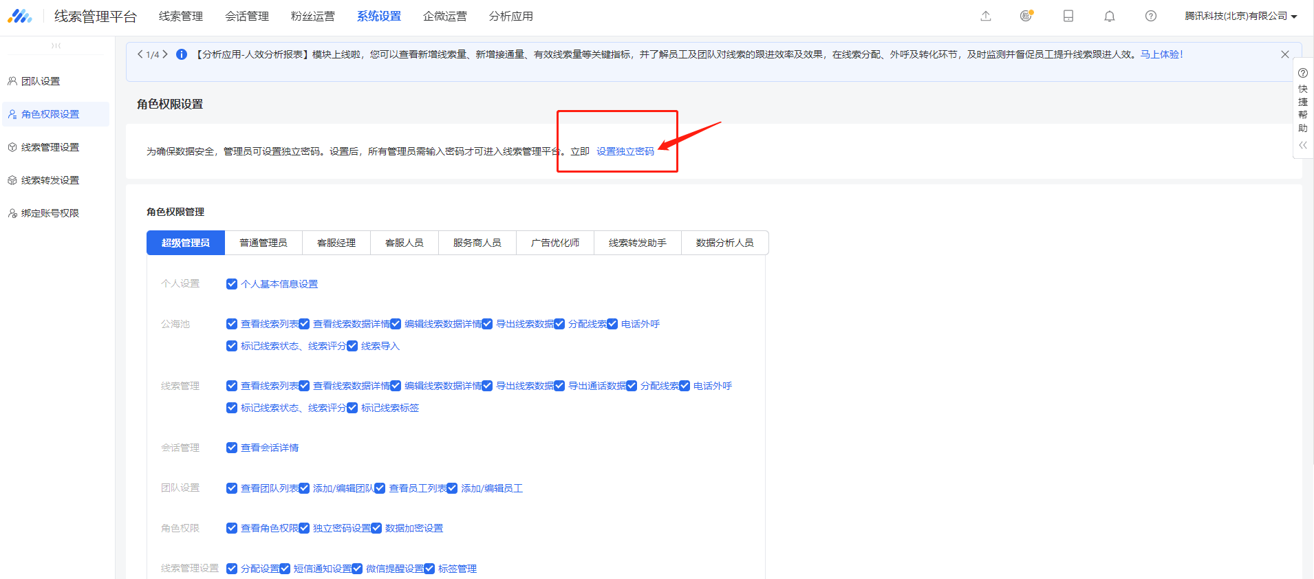This screenshot has height=579, width=1314.
Task: Click the 马上体验 link in banner
Action: click(1161, 54)
